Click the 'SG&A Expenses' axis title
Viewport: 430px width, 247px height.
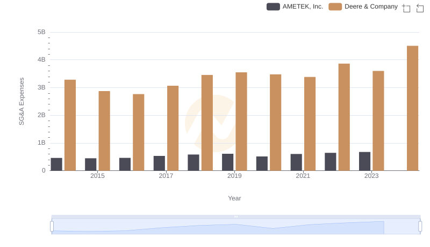pyautogui.click(x=21, y=101)
